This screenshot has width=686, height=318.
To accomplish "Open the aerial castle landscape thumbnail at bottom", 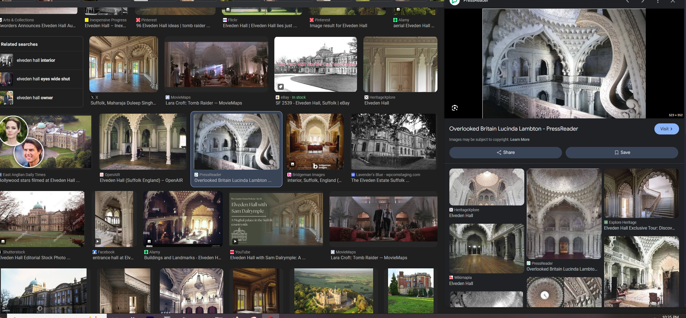I will (333, 291).
